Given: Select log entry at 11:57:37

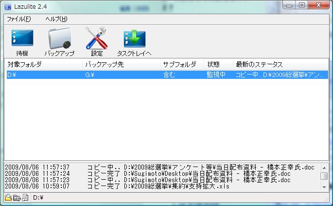Looking at the screenshot, I should click(x=159, y=167).
